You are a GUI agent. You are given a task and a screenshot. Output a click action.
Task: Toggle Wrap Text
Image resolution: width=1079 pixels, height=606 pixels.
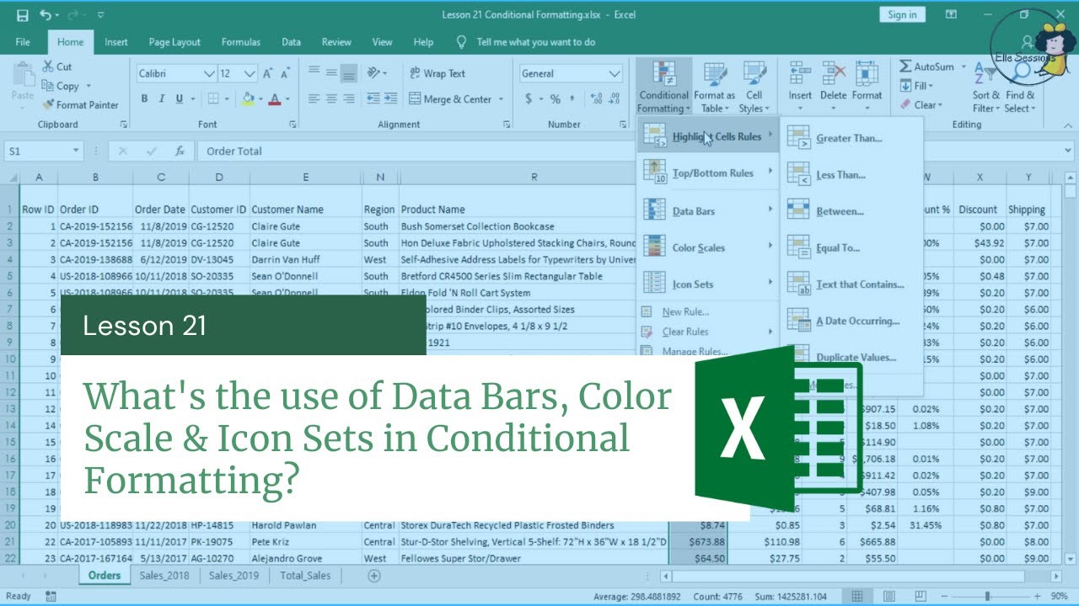coord(438,74)
